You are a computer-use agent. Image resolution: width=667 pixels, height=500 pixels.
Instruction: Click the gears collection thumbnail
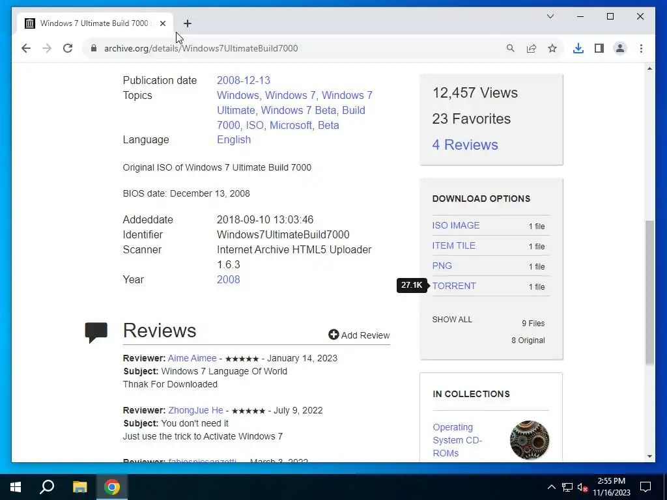[529, 440]
